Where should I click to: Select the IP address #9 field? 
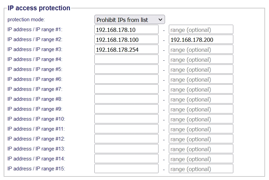(x=126, y=109)
